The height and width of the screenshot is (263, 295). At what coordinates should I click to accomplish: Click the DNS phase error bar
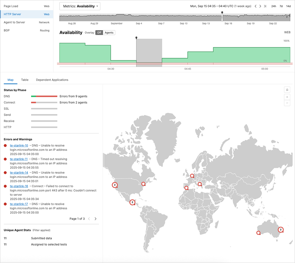[44, 96]
